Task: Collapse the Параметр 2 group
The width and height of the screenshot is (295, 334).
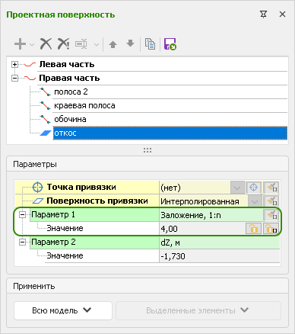Action: pyautogui.click(x=22, y=242)
